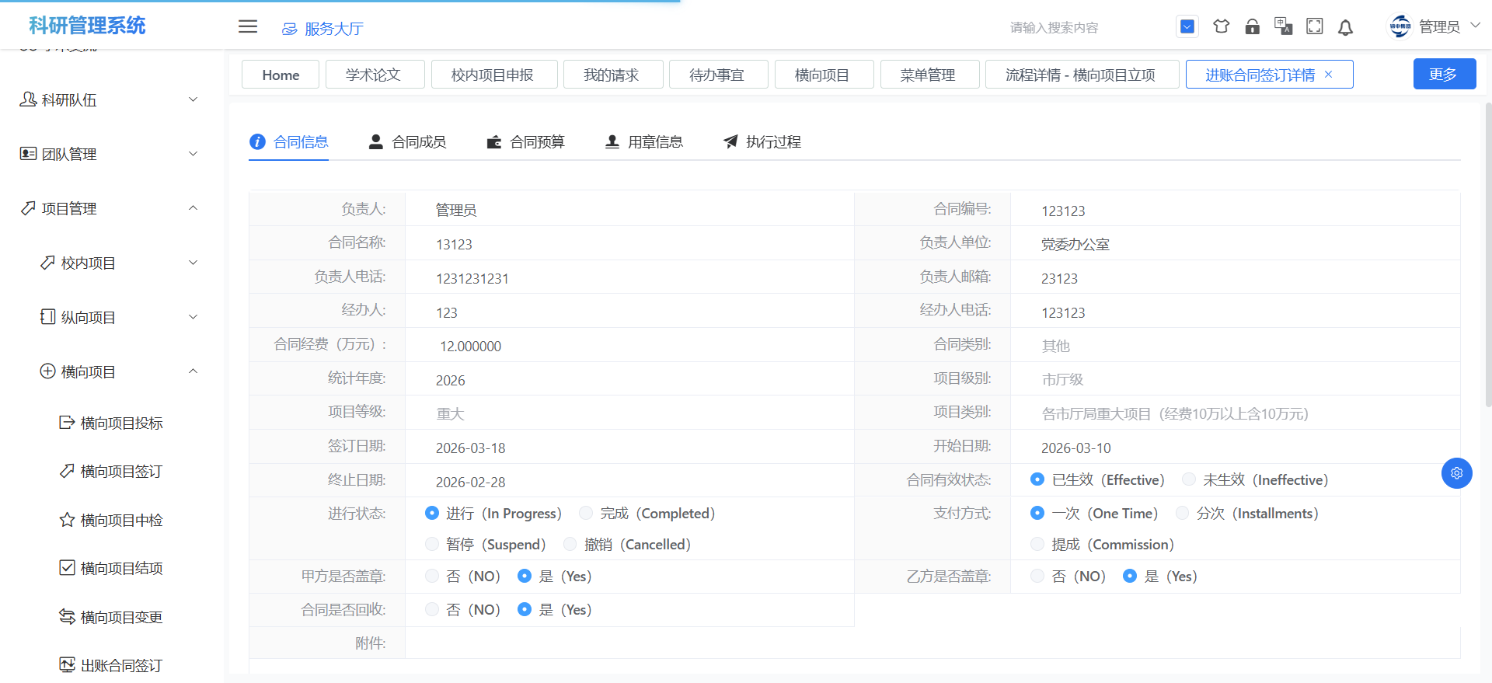The height and width of the screenshot is (683, 1492).
Task: Open 服务大厅 link in header
Action: (x=323, y=29)
